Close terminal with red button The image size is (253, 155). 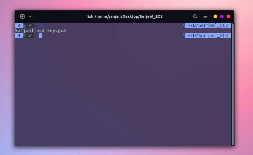point(228,16)
